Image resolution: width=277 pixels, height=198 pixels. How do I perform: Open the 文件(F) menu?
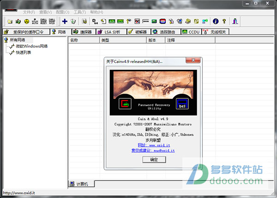click(x=29, y=12)
